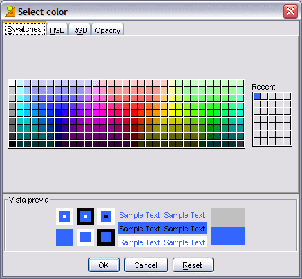This screenshot has width=302, height=279.
Task: Click the Cancel button
Action: [146, 265]
